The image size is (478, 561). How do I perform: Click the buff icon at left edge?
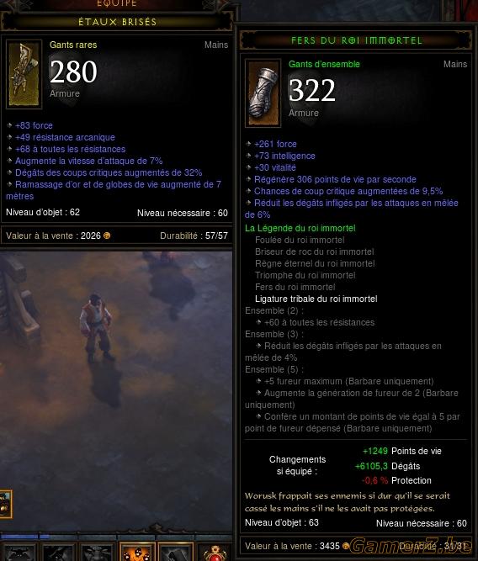point(5,504)
